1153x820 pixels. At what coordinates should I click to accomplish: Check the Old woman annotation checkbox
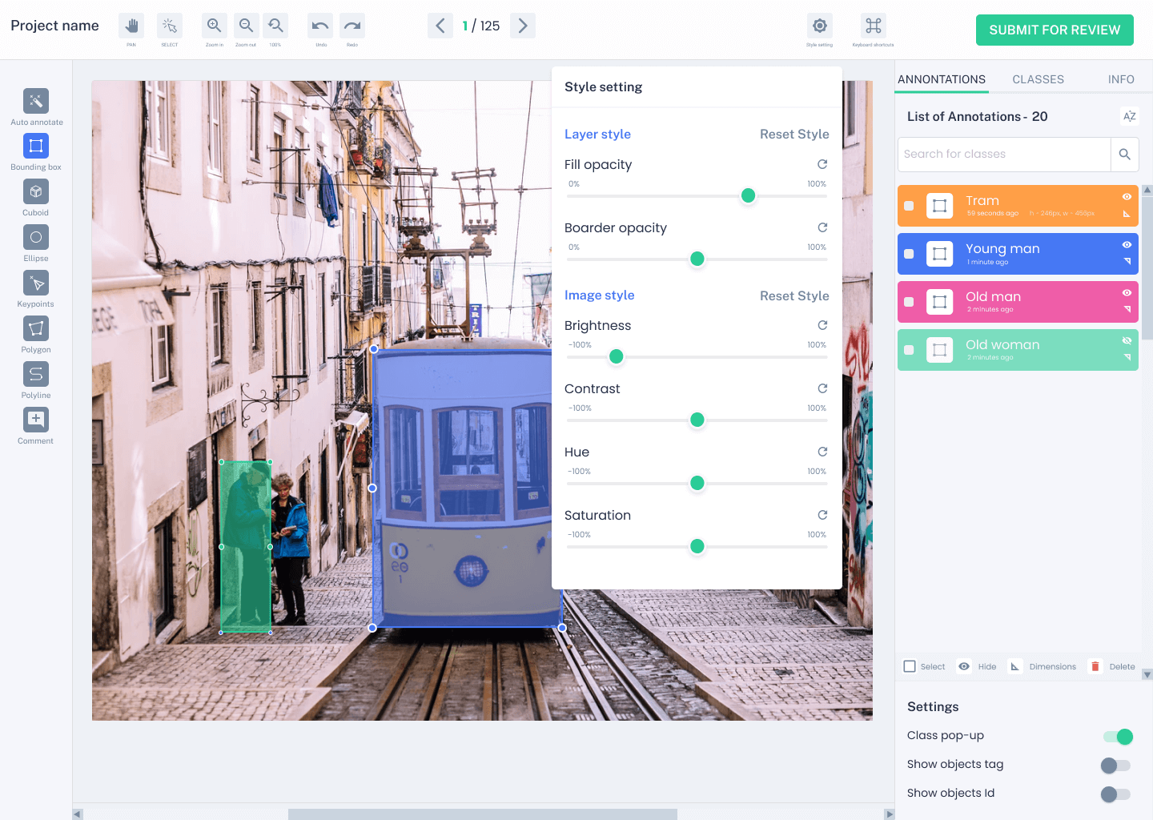(909, 350)
